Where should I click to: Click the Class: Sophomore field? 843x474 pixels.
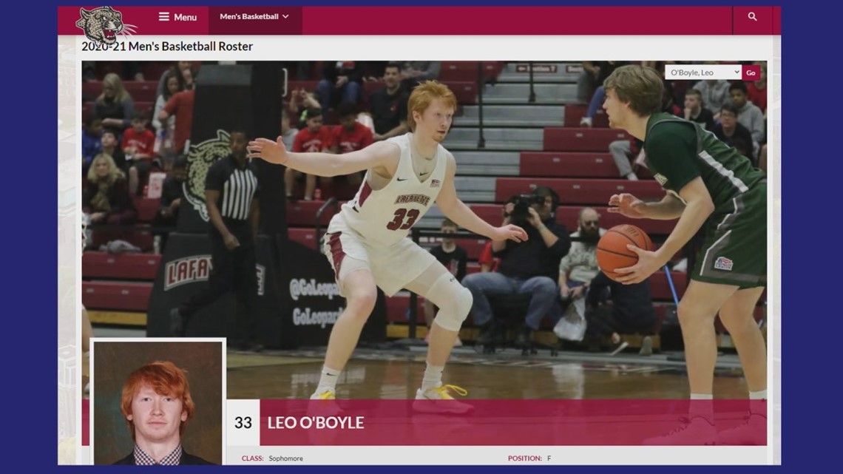coord(272,458)
